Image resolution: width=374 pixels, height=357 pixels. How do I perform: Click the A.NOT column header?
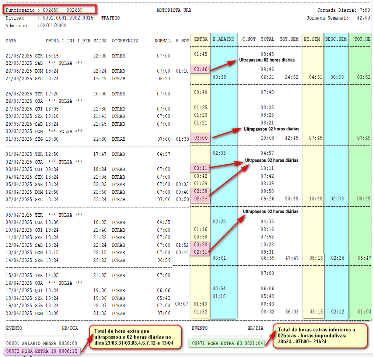(x=182, y=41)
